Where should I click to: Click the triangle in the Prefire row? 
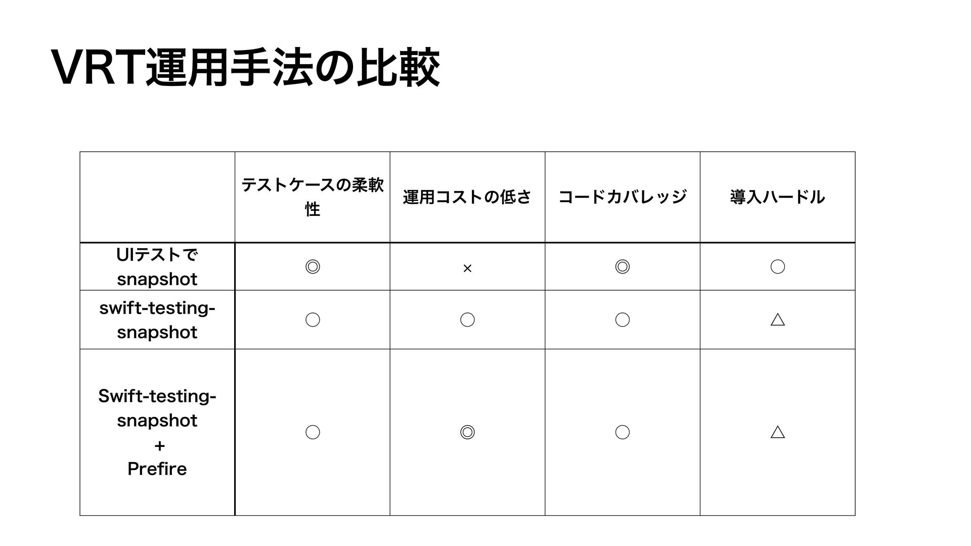pyautogui.click(x=778, y=432)
